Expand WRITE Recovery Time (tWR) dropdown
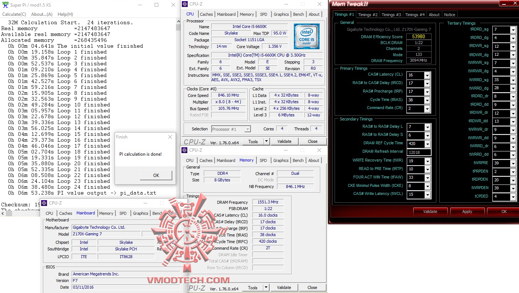The height and width of the screenshot is (293, 519). (427, 161)
